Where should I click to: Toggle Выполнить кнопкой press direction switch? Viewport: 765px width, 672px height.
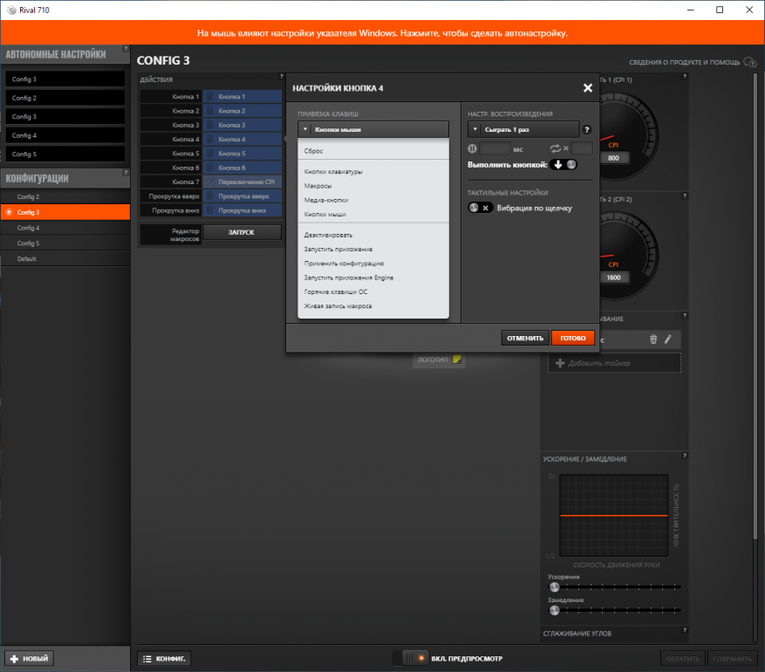pos(564,165)
